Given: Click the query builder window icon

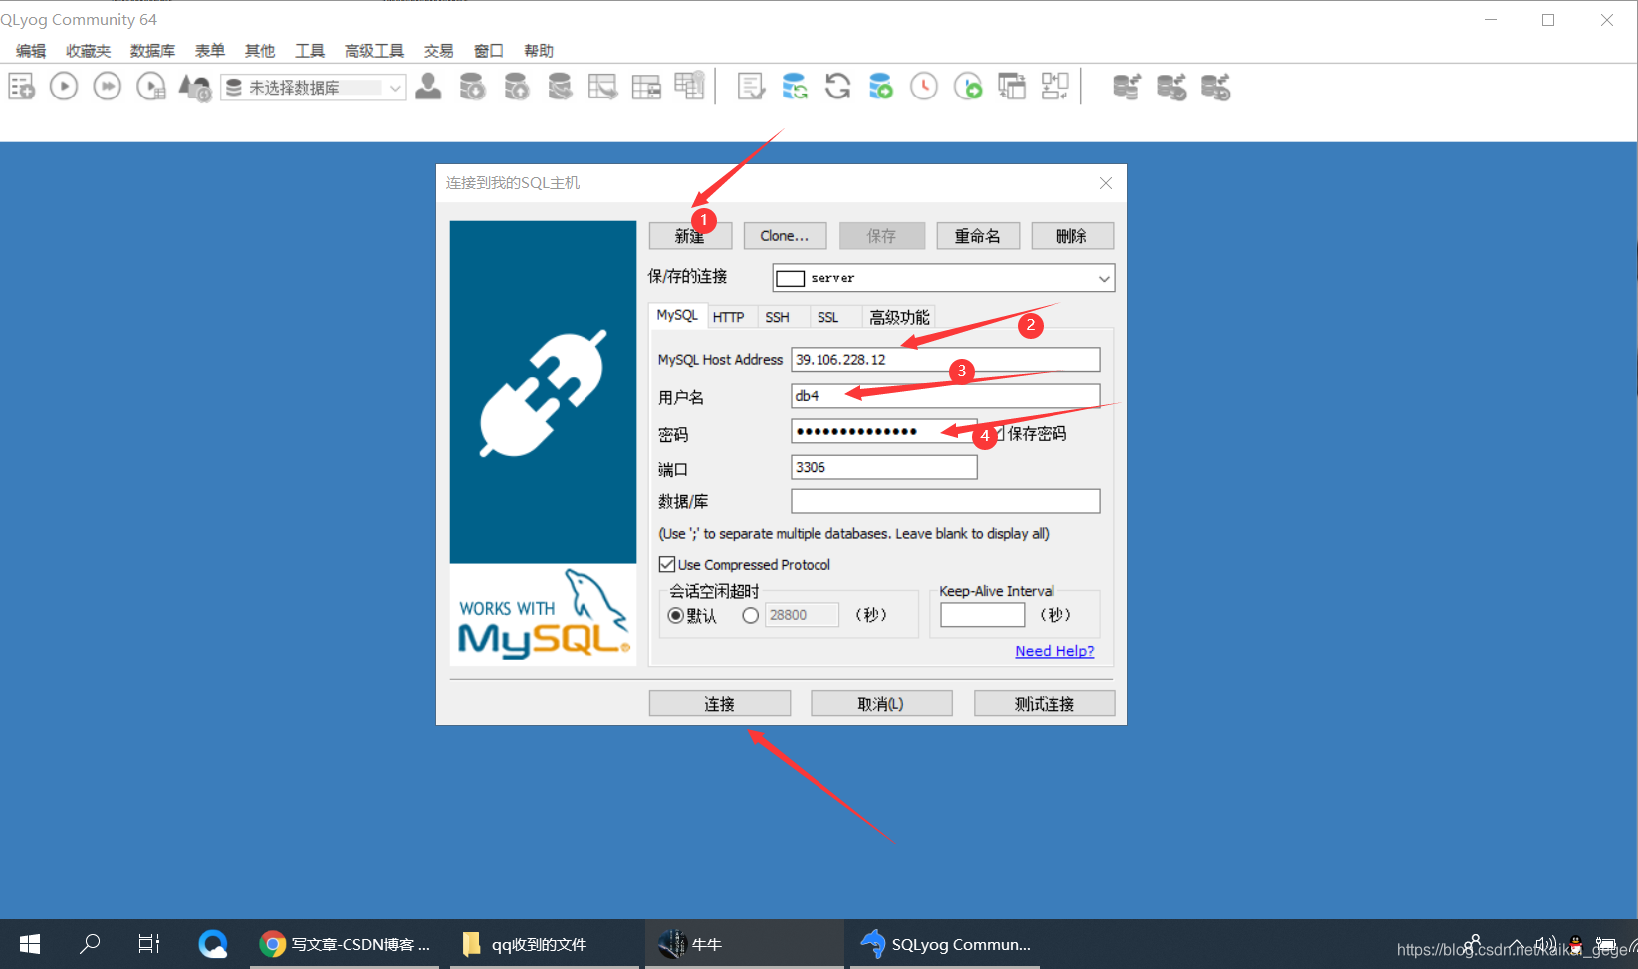Looking at the screenshot, I should pyautogui.click(x=1012, y=88).
